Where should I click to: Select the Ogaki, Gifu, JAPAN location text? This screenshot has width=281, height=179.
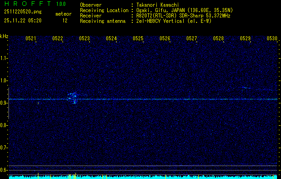tap(185, 10)
